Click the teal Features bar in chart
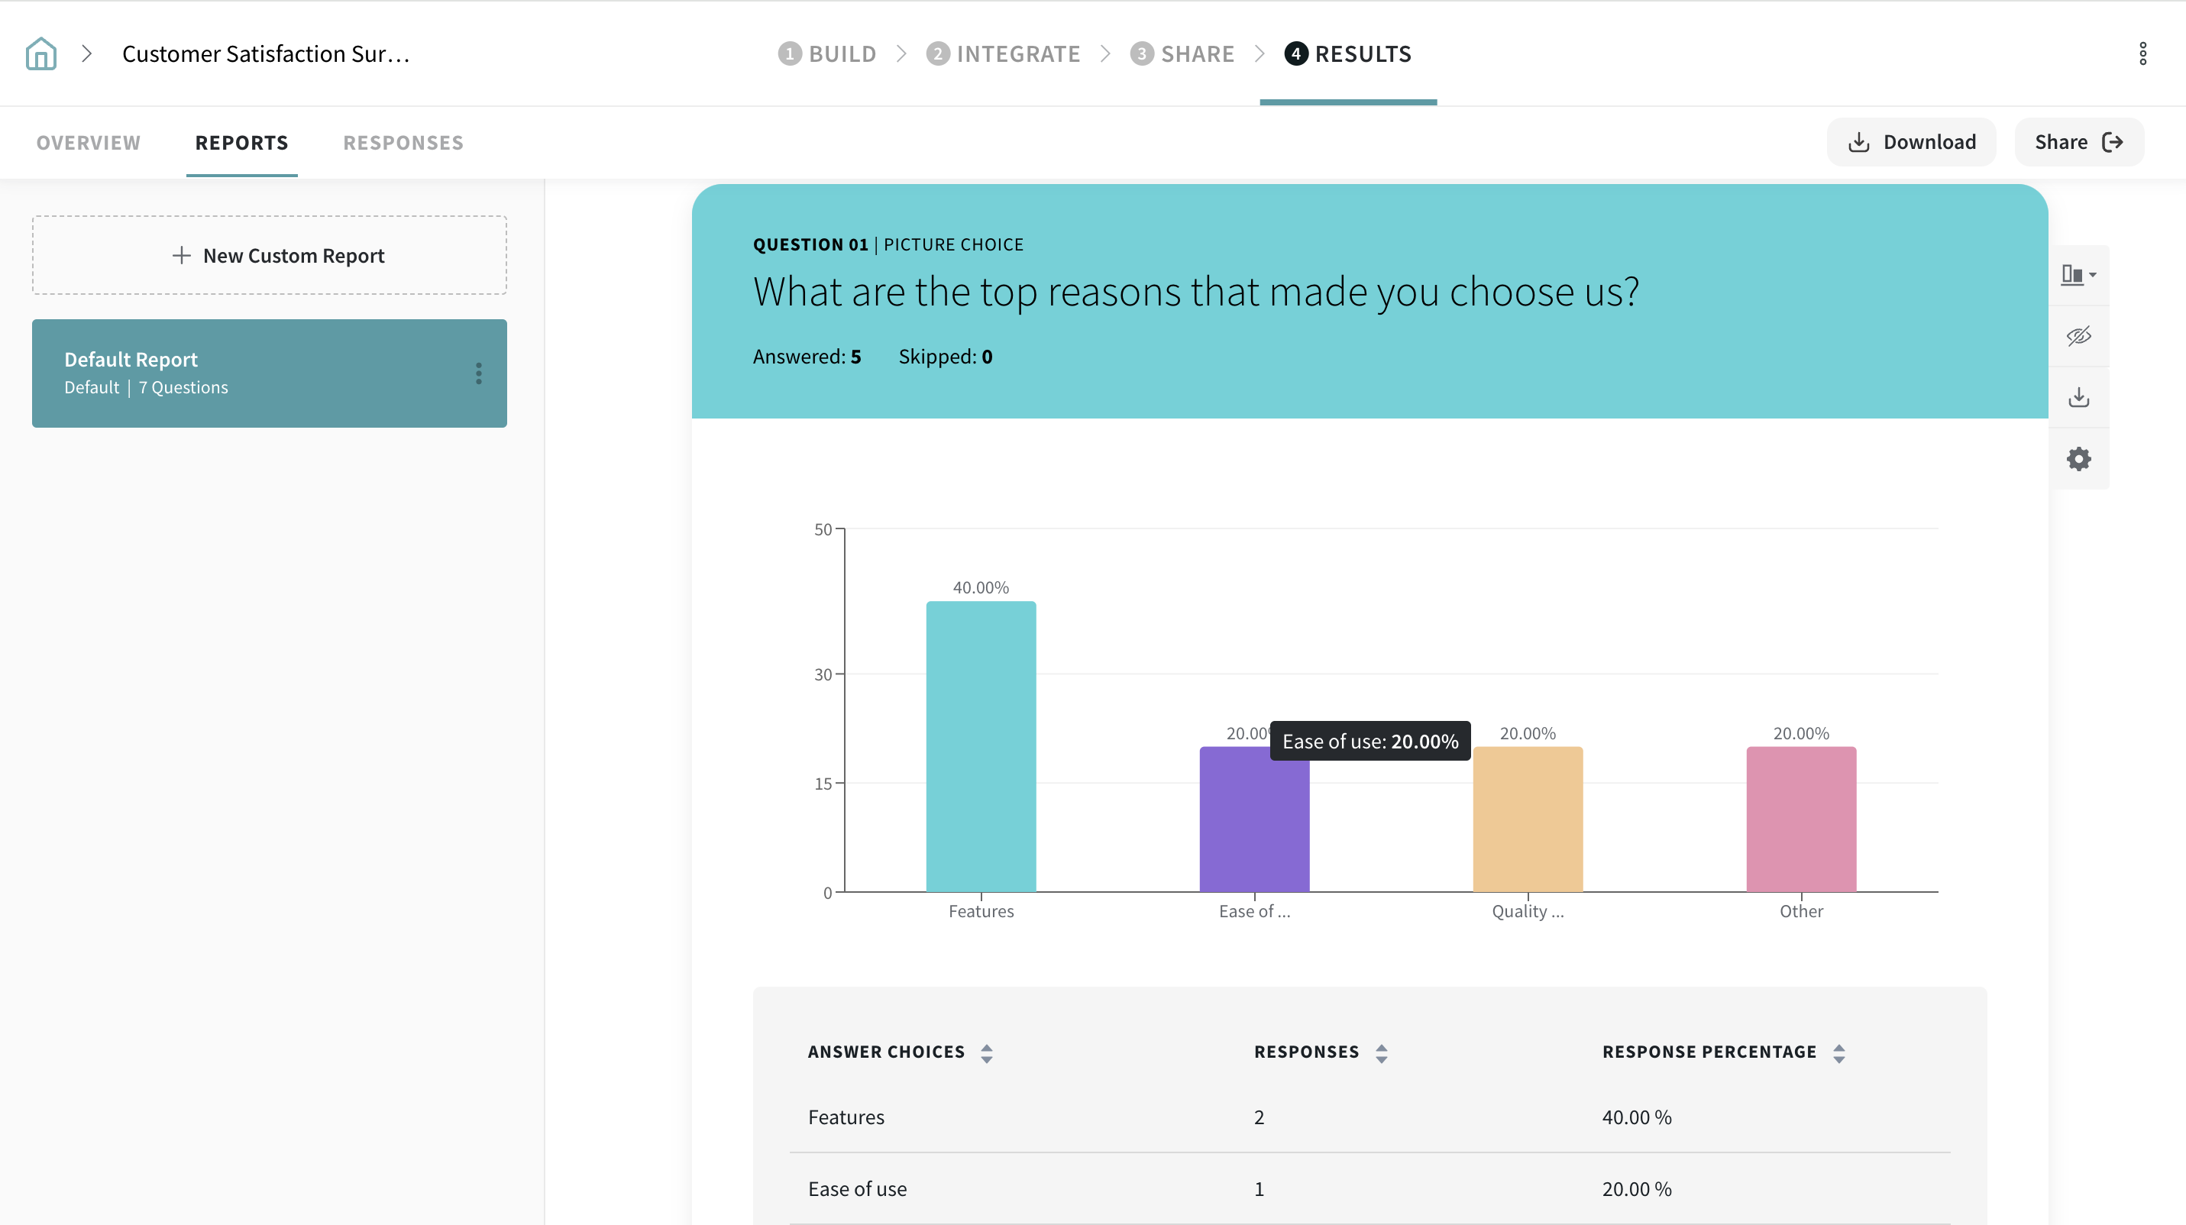 click(980, 747)
